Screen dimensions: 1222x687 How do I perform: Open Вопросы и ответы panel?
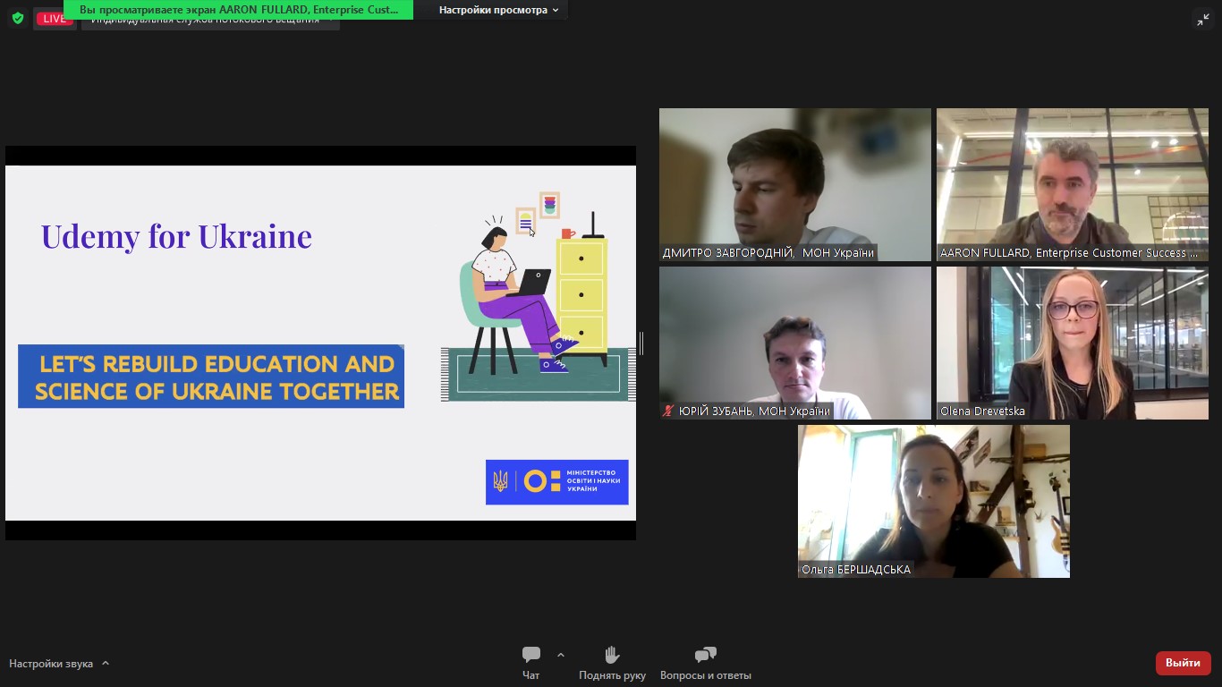click(x=706, y=663)
